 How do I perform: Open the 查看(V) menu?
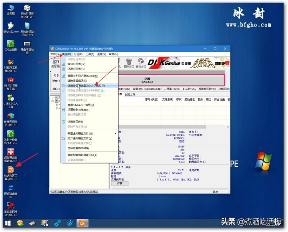click(x=102, y=54)
